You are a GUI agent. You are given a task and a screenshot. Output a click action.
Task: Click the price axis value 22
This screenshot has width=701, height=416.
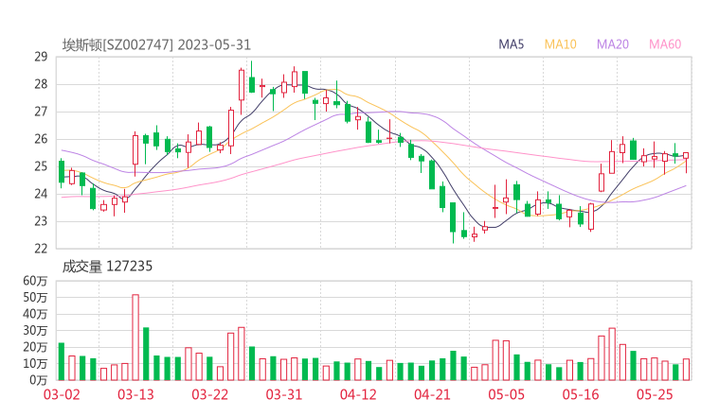tap(41, 249)
